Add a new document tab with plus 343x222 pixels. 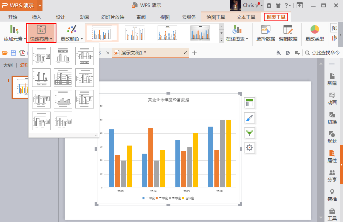pyautogui.click(x=194, y=53)
